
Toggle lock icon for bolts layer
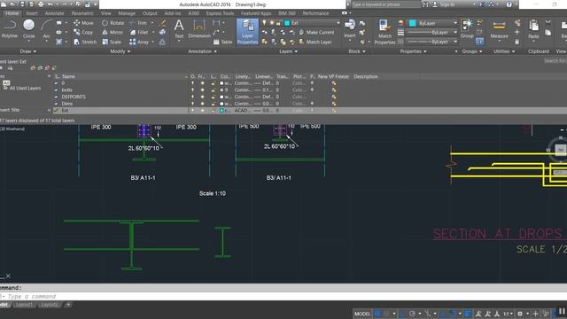[214, 89]
